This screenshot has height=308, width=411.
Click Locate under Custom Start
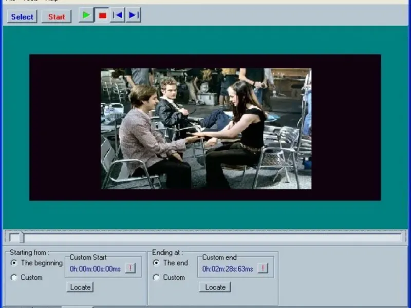[80, 287]
